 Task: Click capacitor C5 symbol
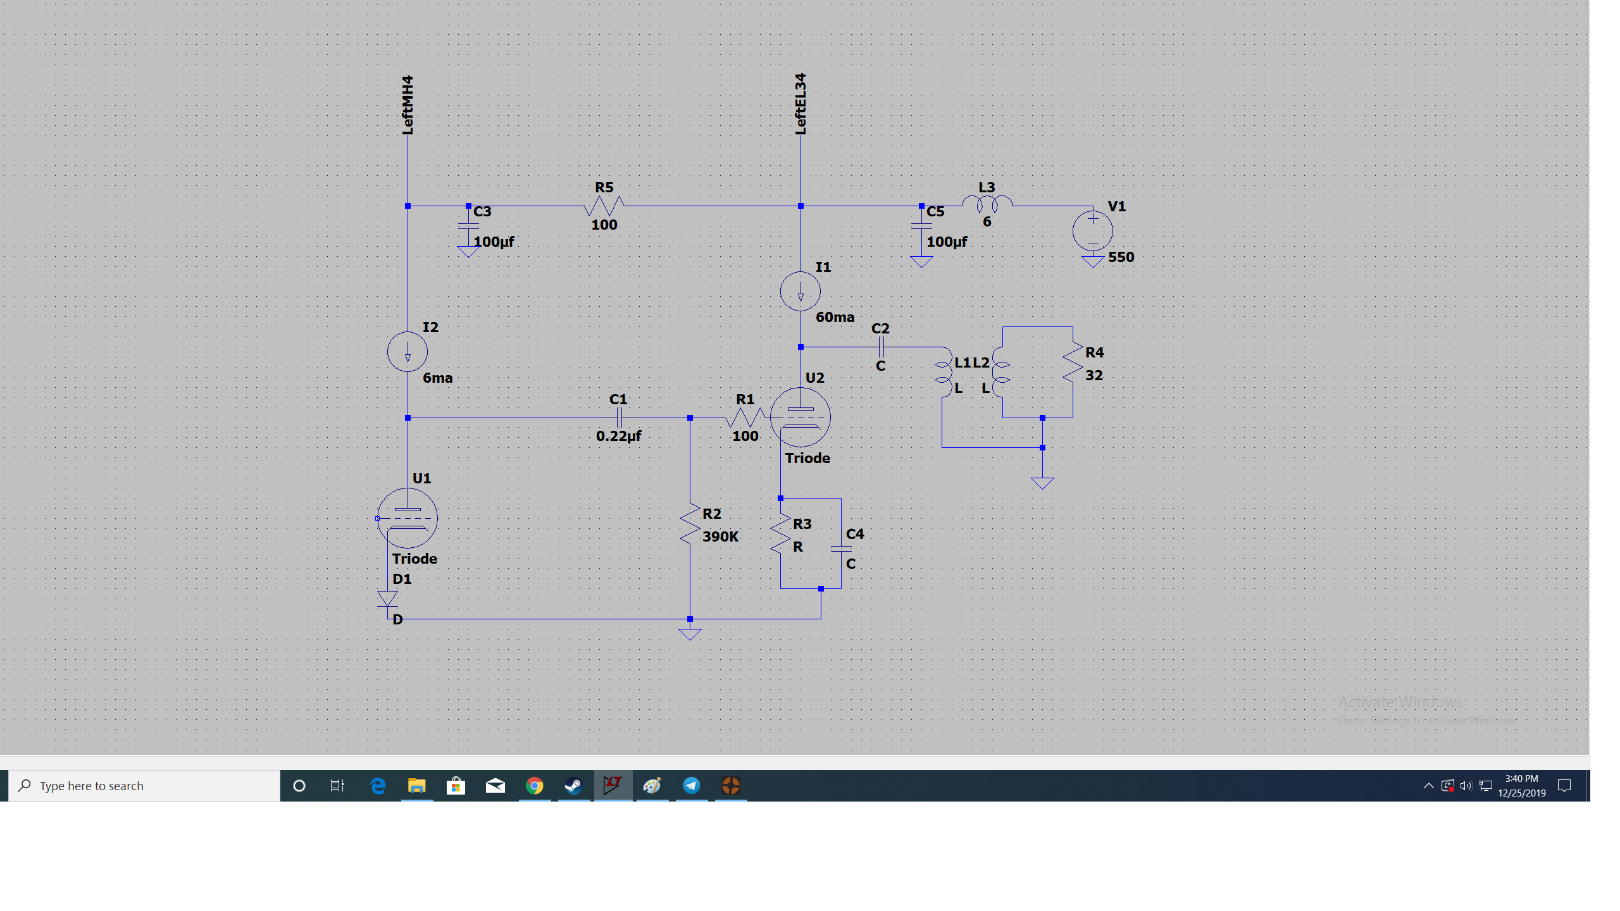pyautogui.click(x=921, y=226)
